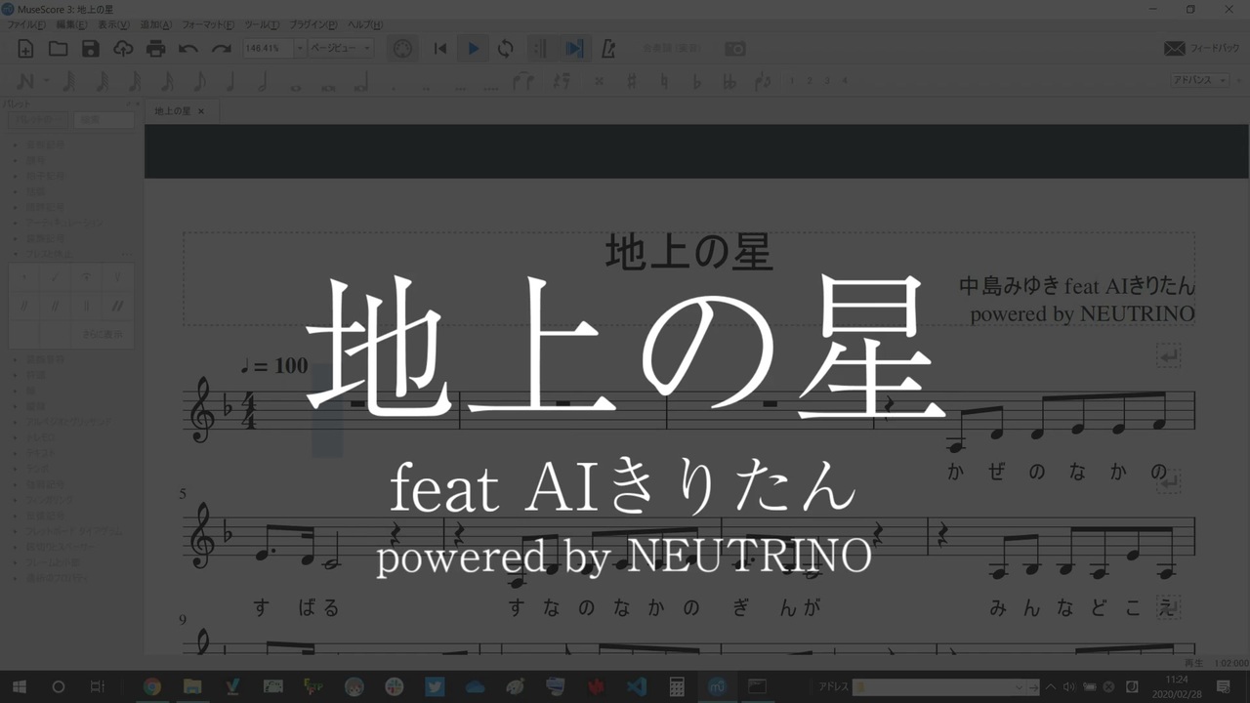Open the フォーマット menu
This screenshot has width=1250, height=703.
point(208,24)
